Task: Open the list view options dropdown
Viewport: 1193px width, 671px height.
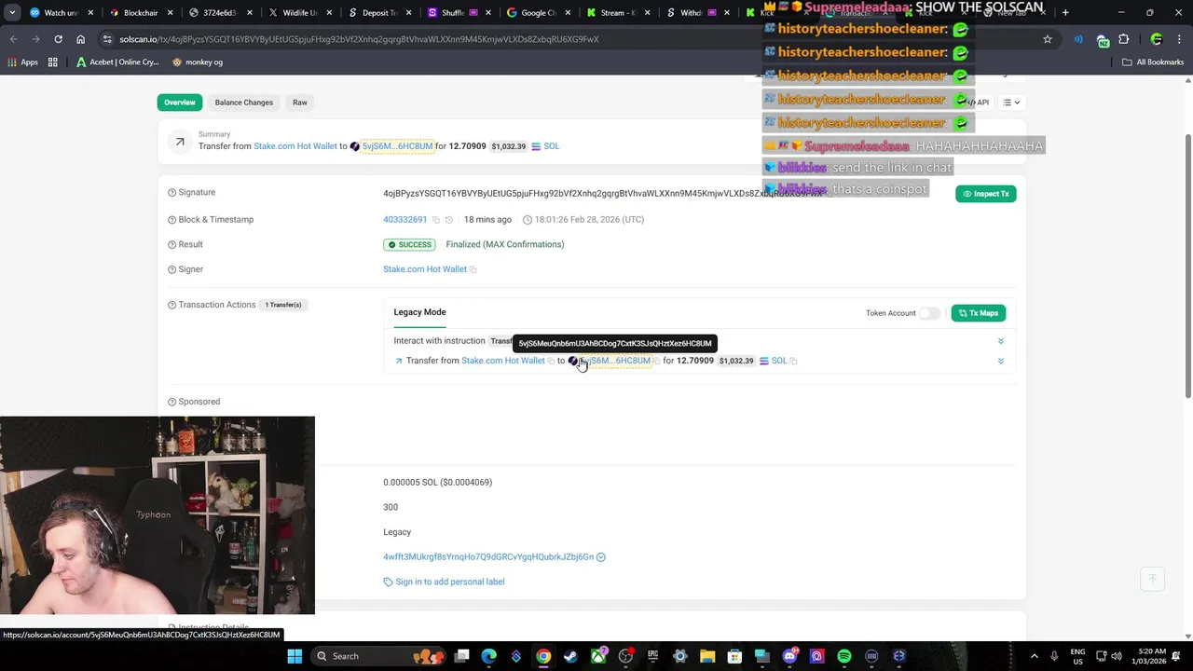Action: tap(1011, 103)
